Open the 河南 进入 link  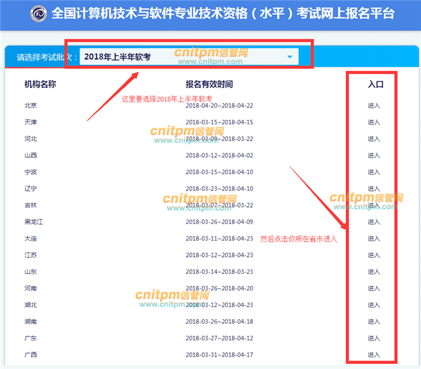tap(374, 289)
